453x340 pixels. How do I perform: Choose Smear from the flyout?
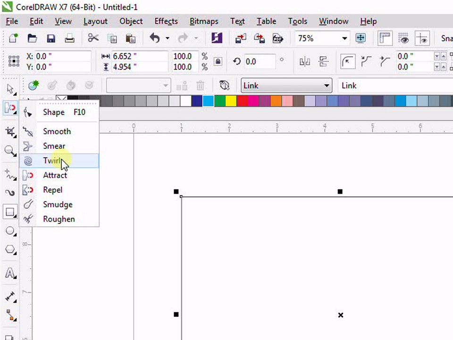point(59,146)
